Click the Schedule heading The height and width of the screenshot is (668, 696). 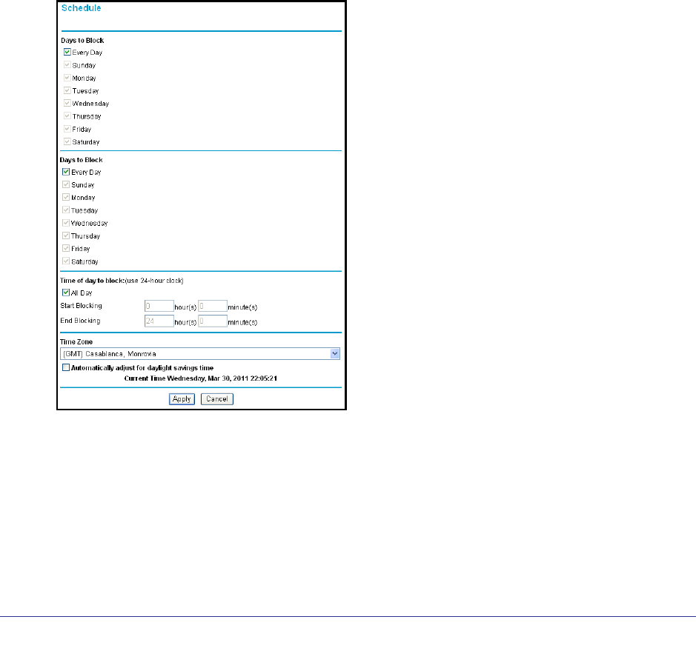click(82, 8)
